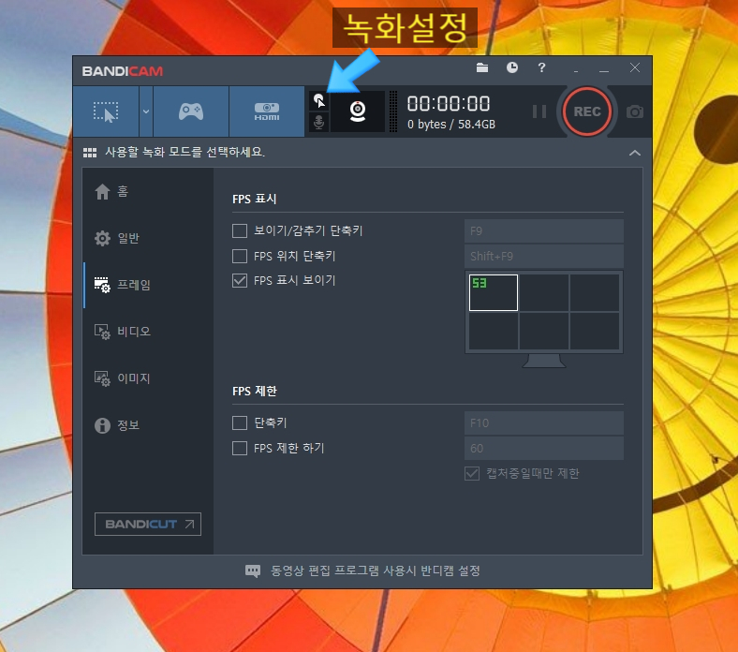738x652 pixels.
Task: Minimize the Bandicam window
Action: coord(604,68)
